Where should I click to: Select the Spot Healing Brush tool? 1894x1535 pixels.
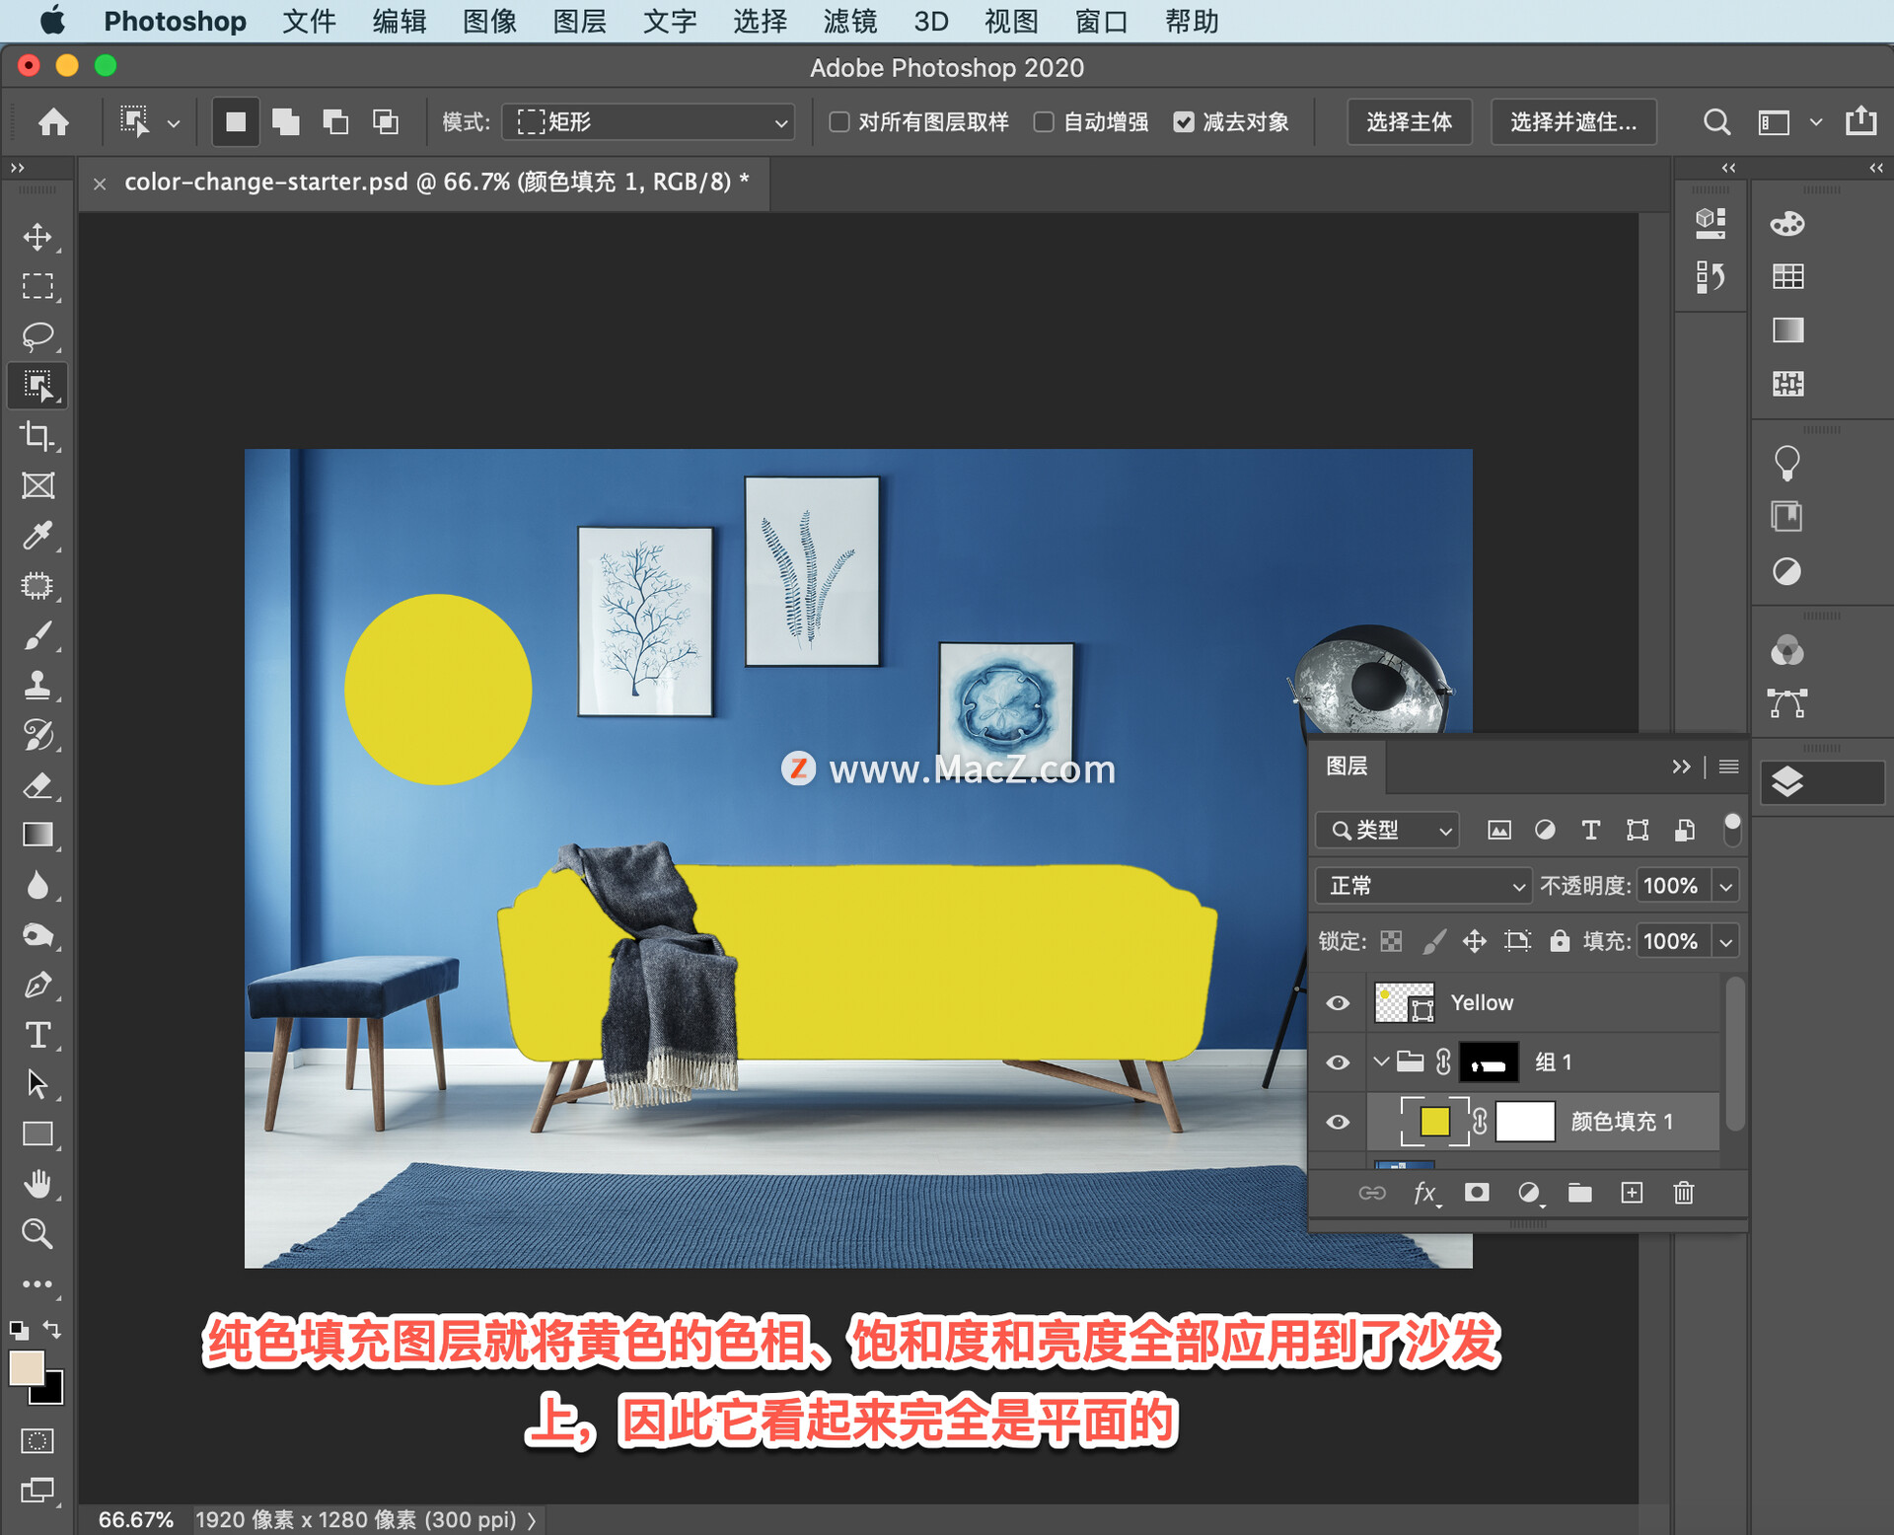coord(37,586)
